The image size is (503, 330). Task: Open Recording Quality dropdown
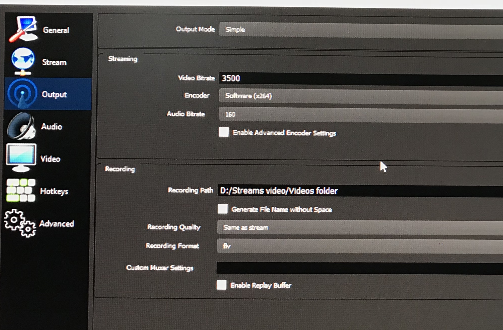pos(360,228)
